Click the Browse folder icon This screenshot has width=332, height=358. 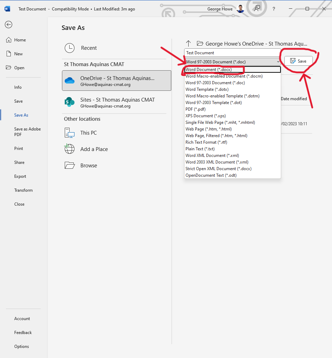(70, 165)
